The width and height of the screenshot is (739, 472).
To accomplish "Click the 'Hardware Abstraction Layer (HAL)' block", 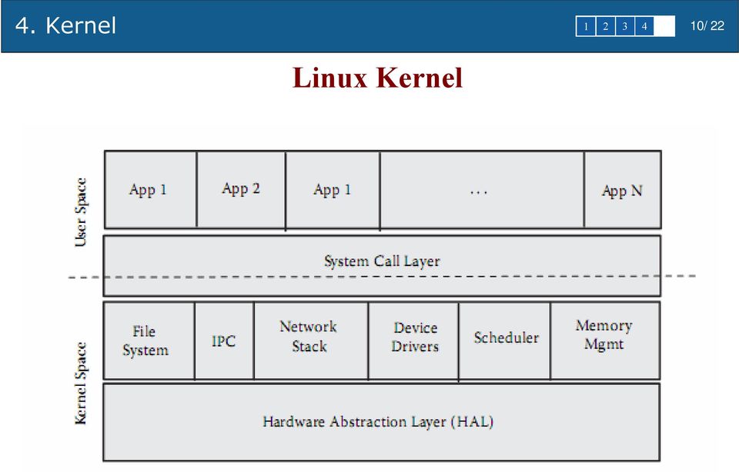I will 381,422.
